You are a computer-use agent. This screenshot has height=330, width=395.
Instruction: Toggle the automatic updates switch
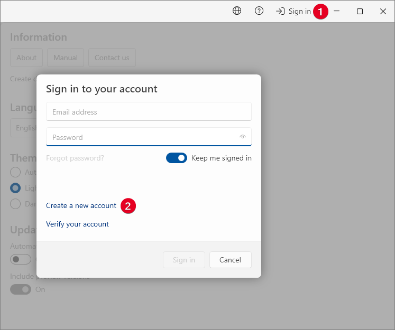(21, 259)
